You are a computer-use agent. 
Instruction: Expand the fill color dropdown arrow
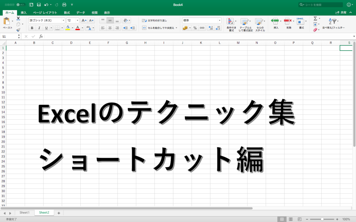point(72,28)
